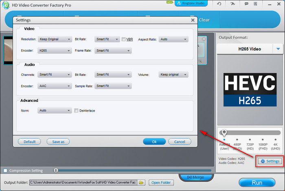The width and height of the screenshot is (285, 191).
Task: Remove video item with its X icon
Action: [x=204, y=39]
